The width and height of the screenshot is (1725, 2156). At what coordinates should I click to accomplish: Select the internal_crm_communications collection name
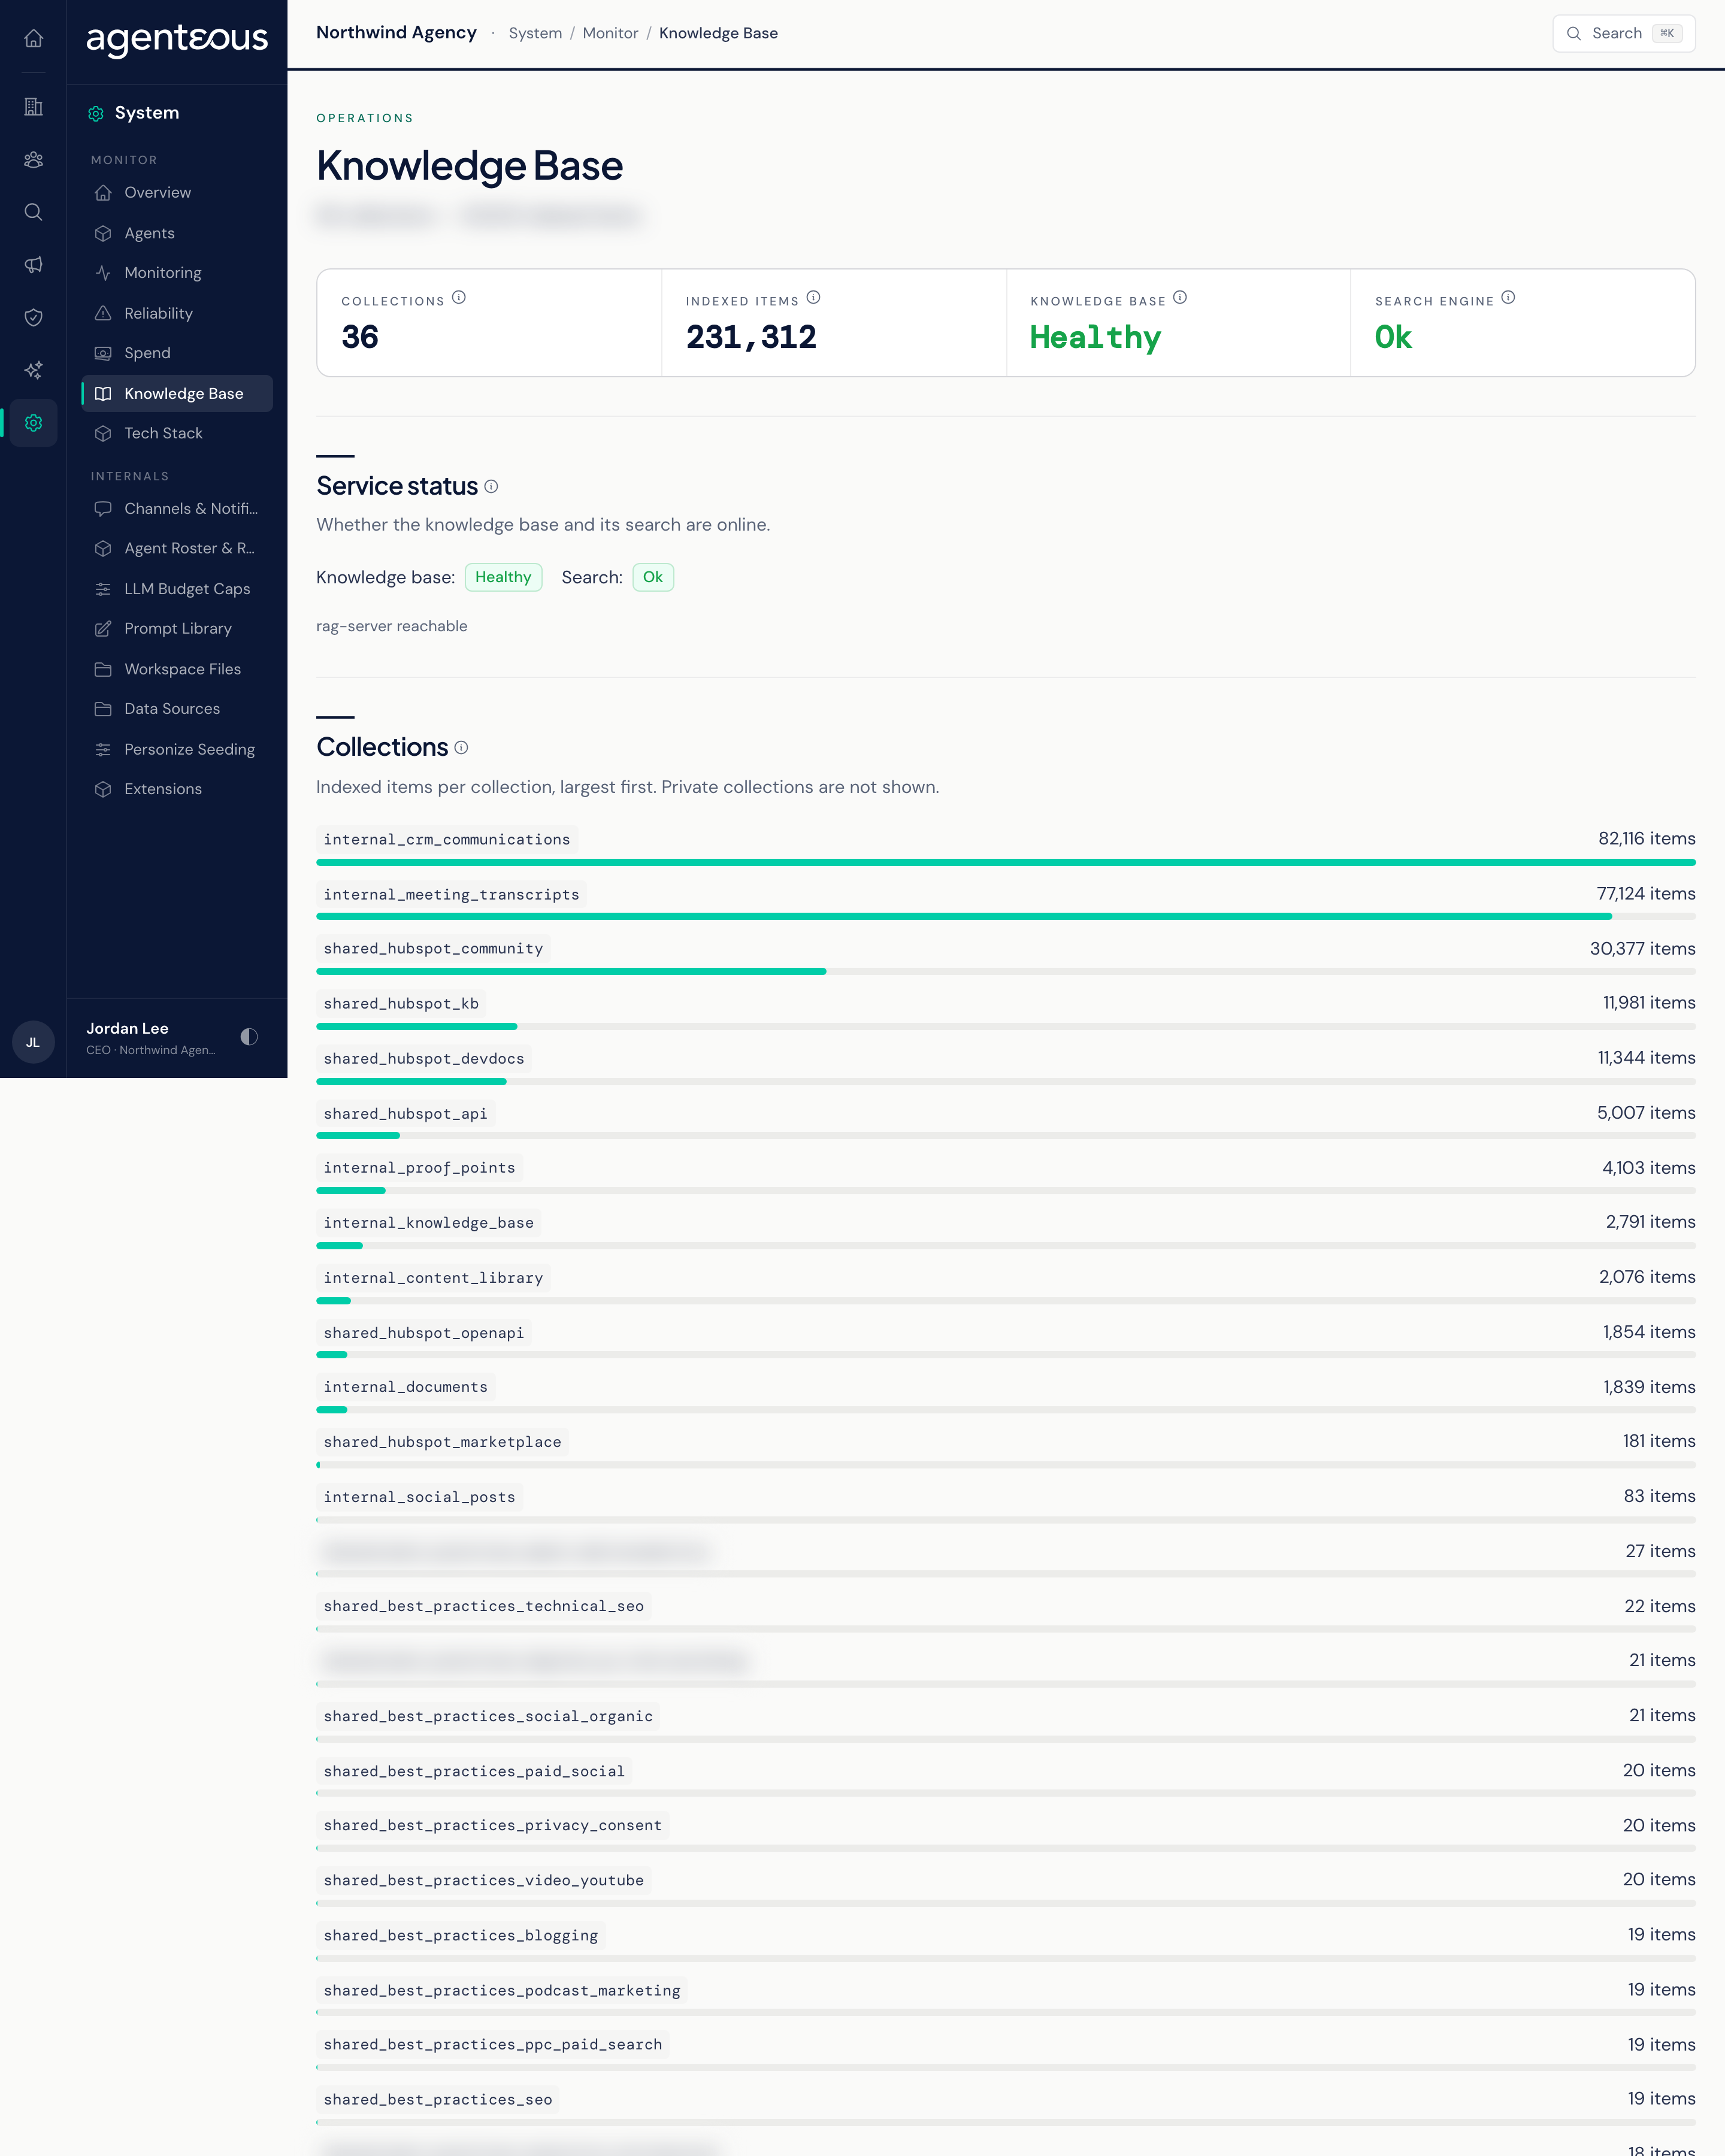coord(447,840)
